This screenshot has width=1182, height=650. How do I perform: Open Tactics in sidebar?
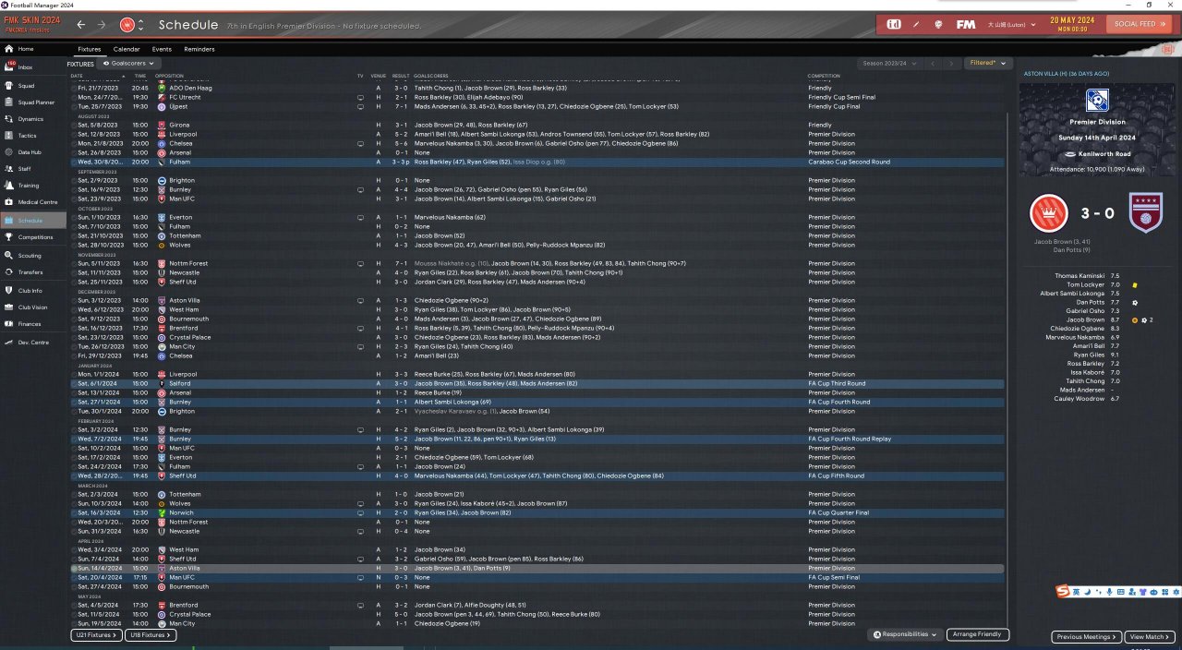(33, 136)
